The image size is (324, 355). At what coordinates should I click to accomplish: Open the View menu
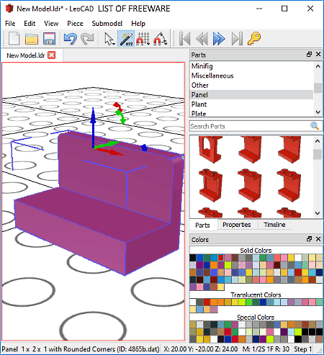pyautogui.click(x=51, y=24)
